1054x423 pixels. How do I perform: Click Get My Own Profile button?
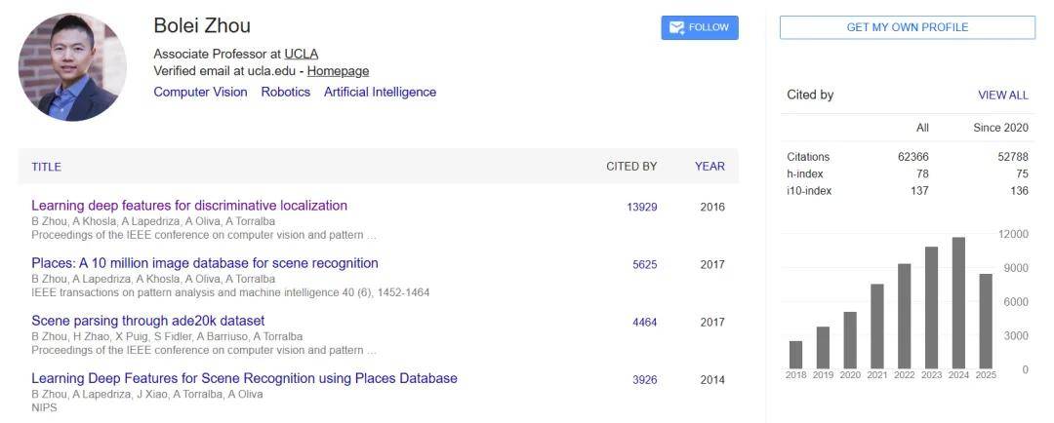[x=907, y=27]
